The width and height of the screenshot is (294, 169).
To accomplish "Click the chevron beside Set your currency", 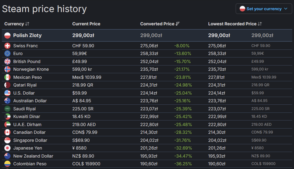I will [286, 9].
